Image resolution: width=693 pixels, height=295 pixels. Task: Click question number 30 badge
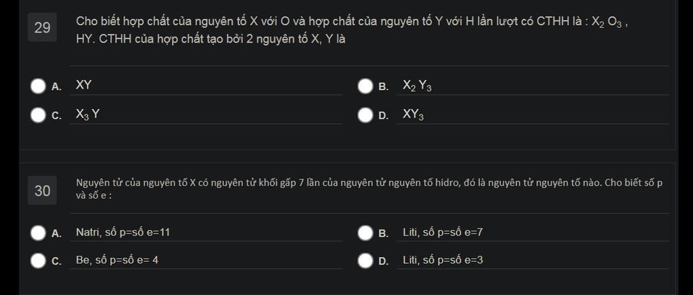[42, 191]
